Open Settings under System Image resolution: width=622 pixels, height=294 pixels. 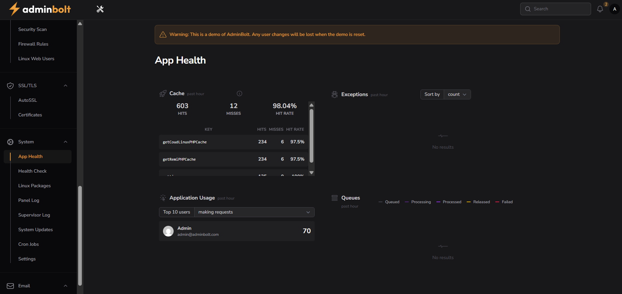tap(27, 259)
